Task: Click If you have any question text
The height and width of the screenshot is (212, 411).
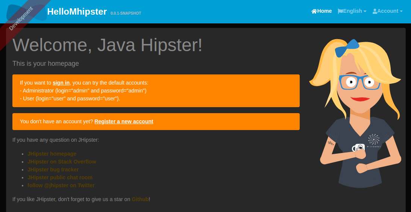Action: point(56,140)
